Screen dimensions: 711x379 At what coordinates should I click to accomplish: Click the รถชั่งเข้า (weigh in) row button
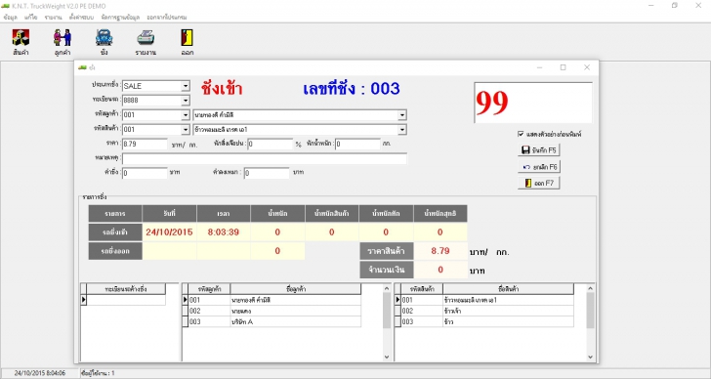pyautogui.click(x=115, y=232)
